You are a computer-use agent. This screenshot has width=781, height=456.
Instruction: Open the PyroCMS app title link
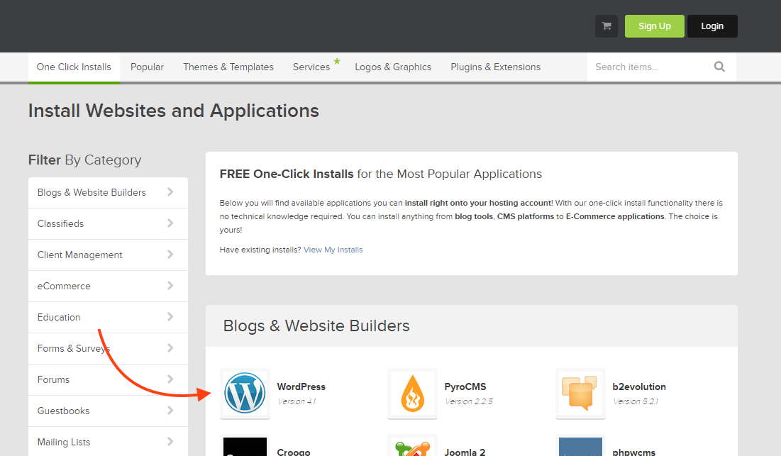(465, 387)
